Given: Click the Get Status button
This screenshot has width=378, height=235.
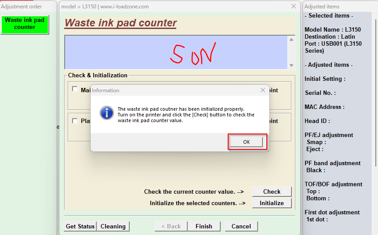Looking at the screenshot, I should click(80, 226).
